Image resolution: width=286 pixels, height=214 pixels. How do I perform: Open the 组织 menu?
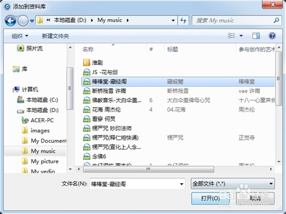20,36
